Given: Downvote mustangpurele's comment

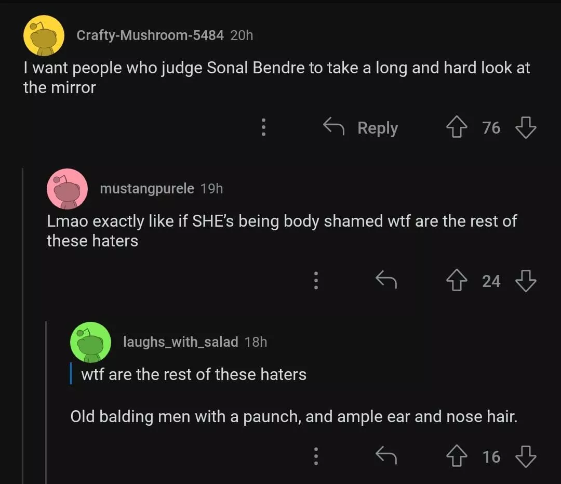Looking at the screenshot, I should (x=526, y=281).
